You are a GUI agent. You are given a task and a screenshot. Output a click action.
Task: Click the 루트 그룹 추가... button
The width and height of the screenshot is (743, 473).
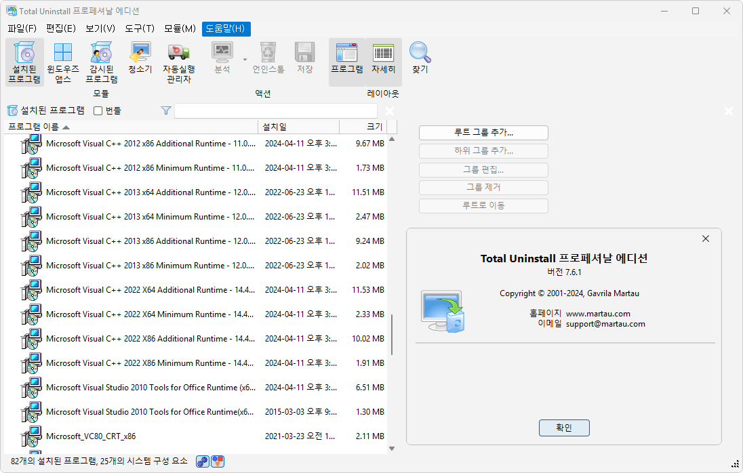point(483,133)
